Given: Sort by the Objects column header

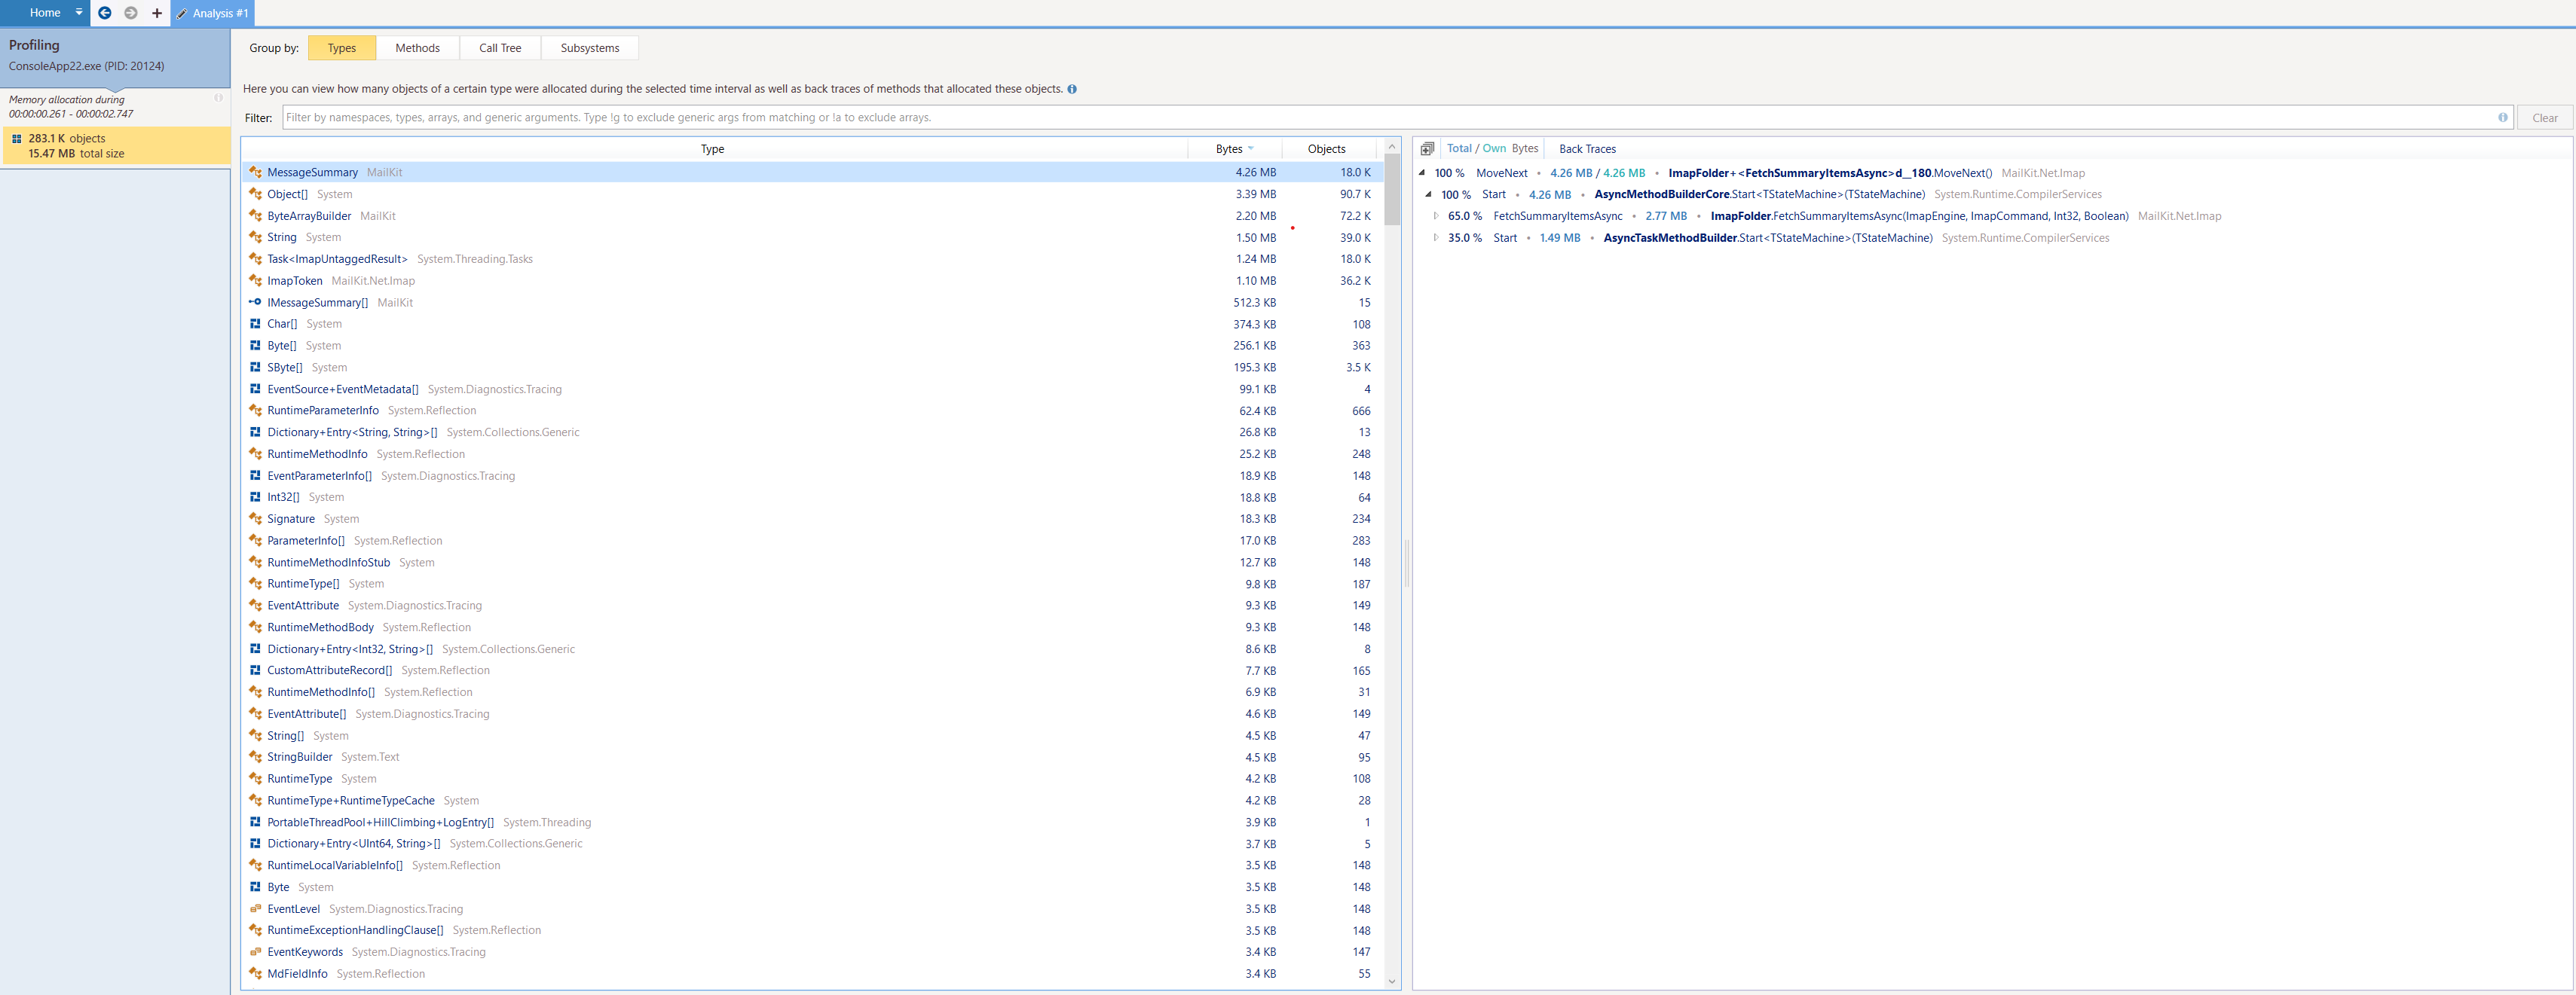Looking at the screenshot, I should tap(1326, 149).
